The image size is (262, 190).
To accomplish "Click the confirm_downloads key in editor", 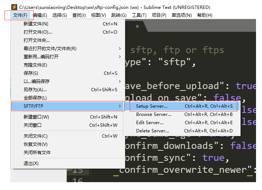I will tap(172, 145).
